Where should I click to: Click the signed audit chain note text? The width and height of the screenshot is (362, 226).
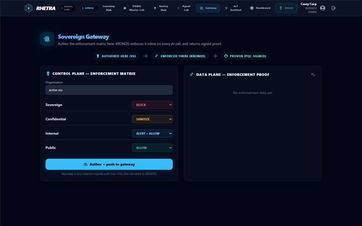109,174
